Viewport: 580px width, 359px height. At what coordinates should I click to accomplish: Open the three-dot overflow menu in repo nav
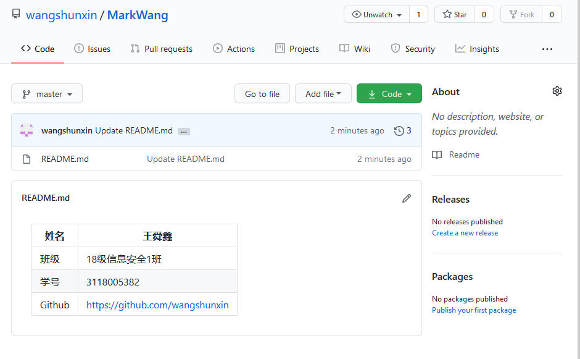tap(547, 49)
